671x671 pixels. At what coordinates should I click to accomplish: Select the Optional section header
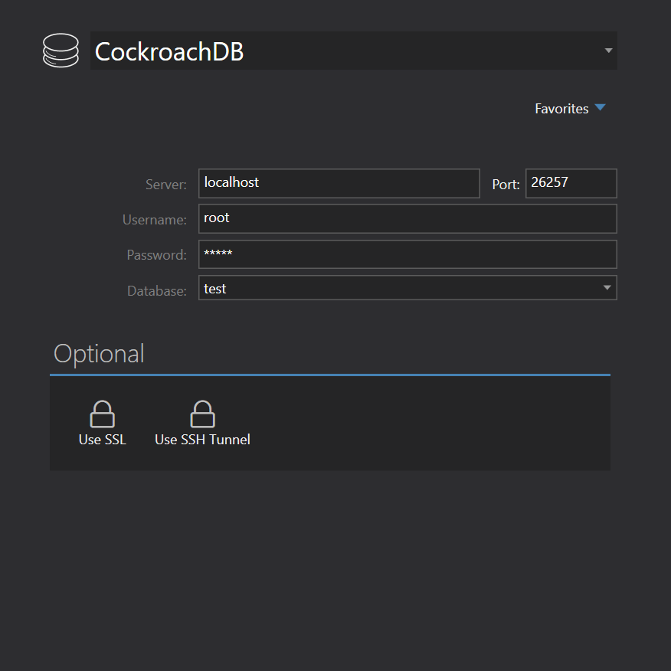coord(98,353)
